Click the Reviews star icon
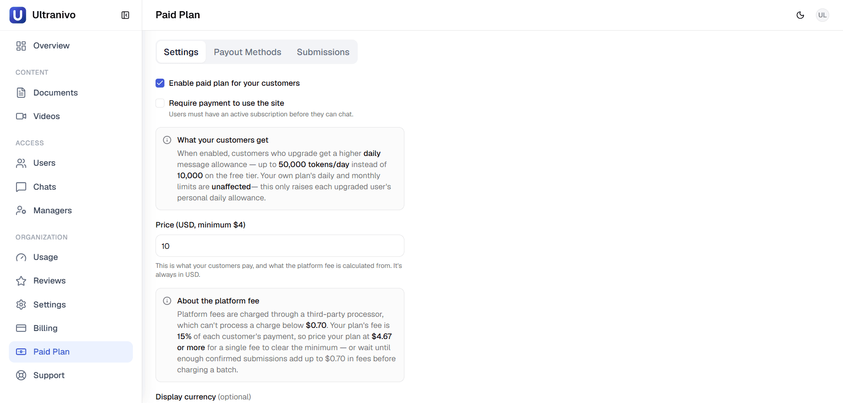This screenshot has height=403, width=843. [21, 281]
